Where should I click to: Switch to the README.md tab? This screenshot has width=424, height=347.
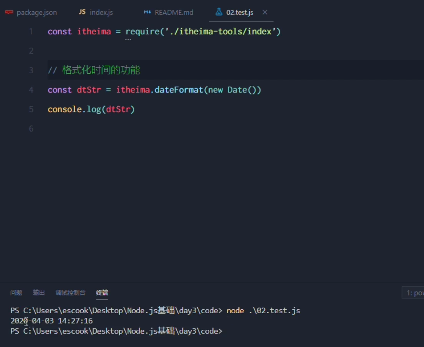click(x=169, y=12)
